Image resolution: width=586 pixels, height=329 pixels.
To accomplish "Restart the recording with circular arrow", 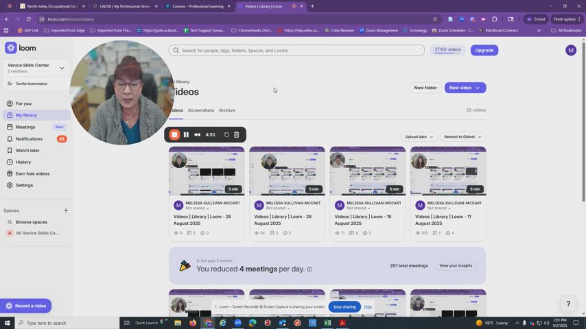I will (226, 134).
